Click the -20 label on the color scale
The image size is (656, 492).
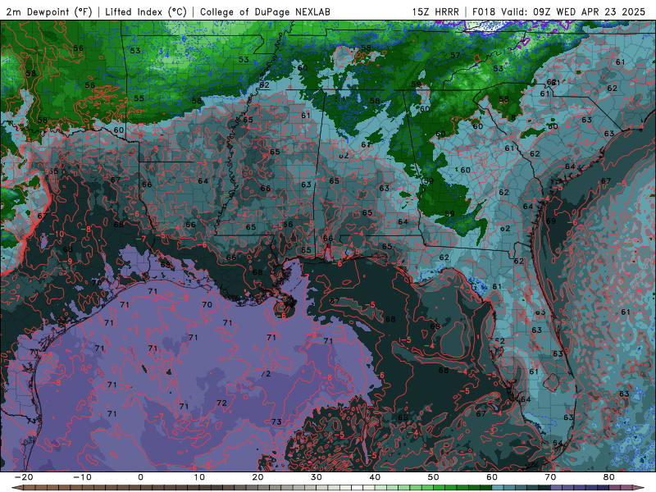(24, 477)
